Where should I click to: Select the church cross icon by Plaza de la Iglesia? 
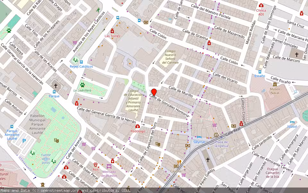[x=208, y=160]
